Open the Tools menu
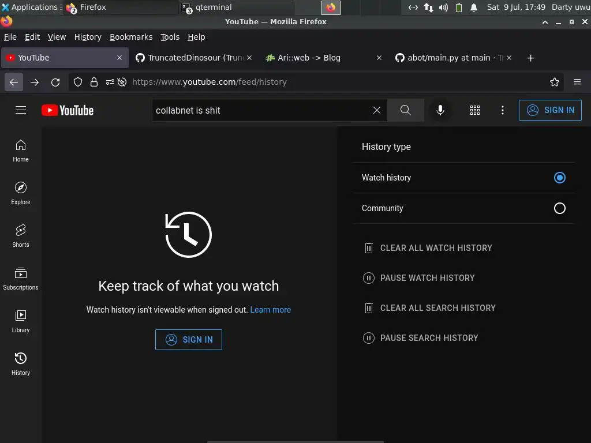 click(170, 37)
